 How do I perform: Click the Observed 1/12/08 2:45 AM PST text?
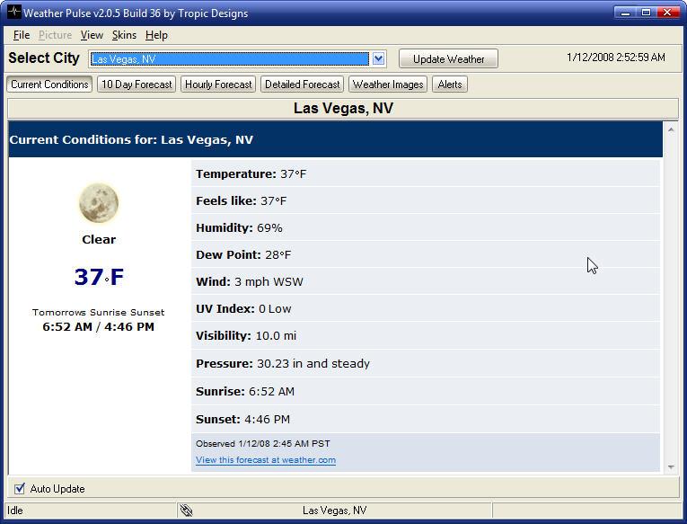(x=263, y=443)
